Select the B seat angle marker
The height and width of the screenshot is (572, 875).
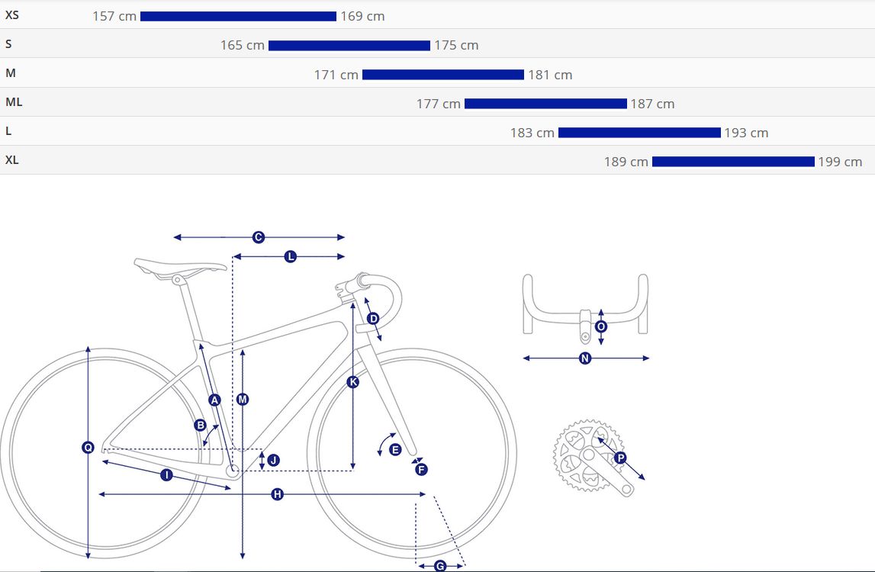(x=201, y=426)
